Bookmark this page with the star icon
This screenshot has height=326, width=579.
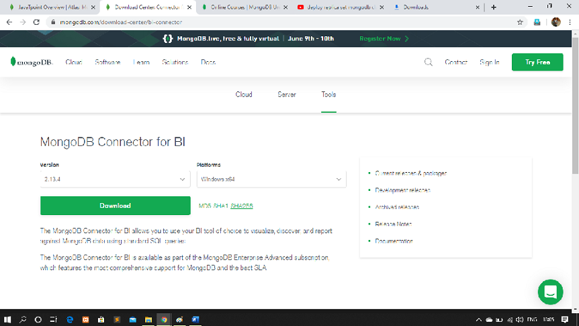(520, 22)
